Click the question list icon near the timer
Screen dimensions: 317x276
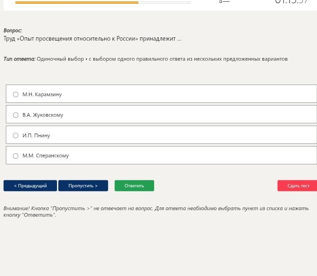click(x=225, y=1)
